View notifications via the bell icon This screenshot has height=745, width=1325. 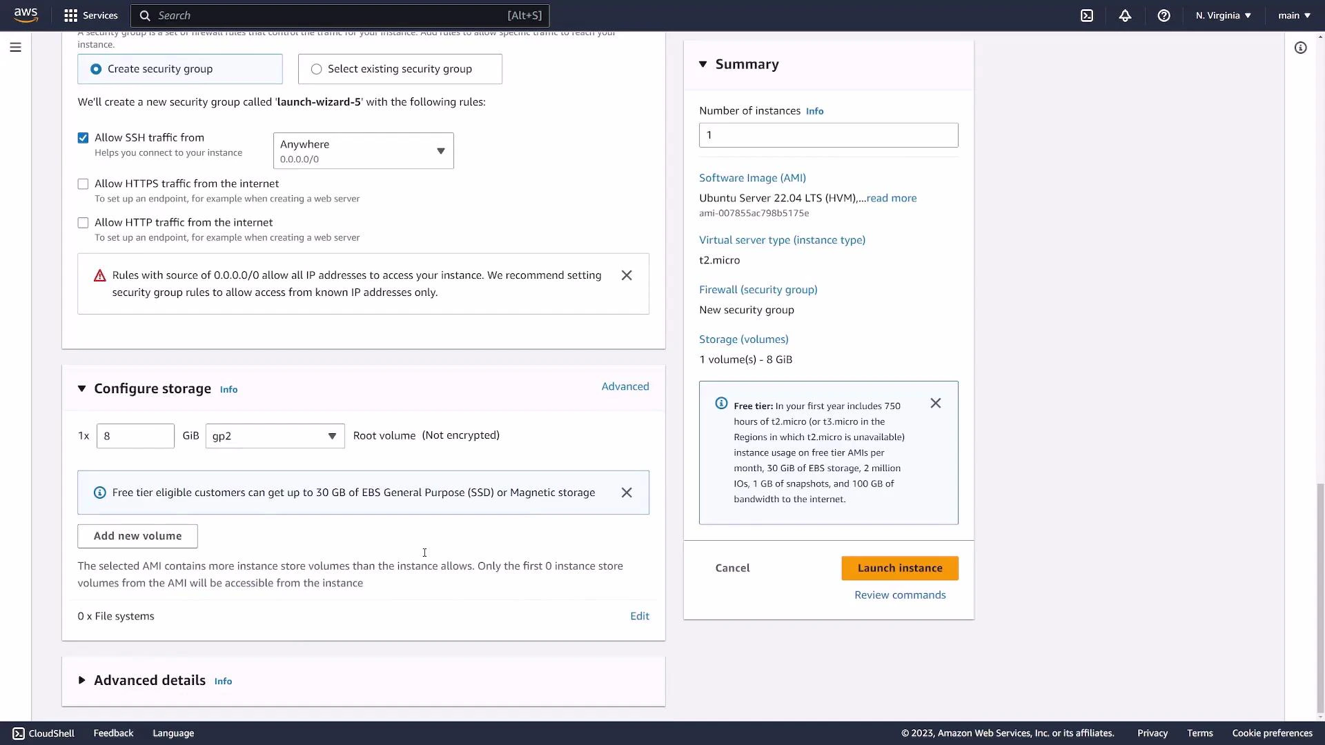(x=1125, y=15)
